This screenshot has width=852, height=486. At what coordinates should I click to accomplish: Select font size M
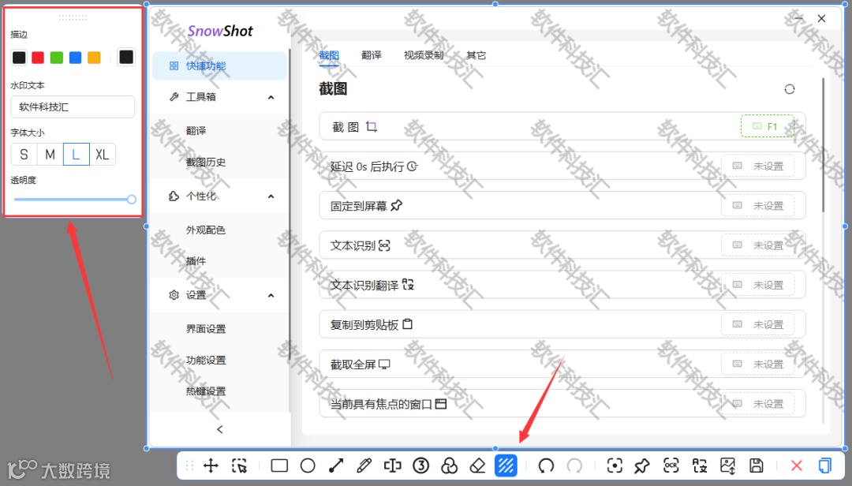(x=50, y=155)
